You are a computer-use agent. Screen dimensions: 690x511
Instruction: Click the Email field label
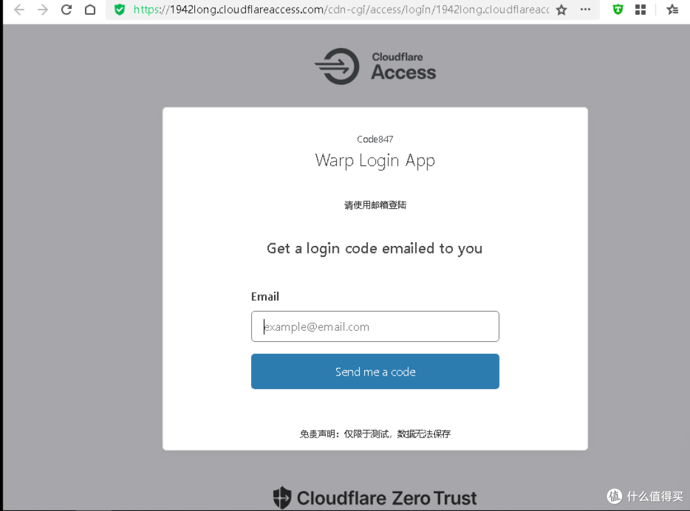[x=265, y=296]
